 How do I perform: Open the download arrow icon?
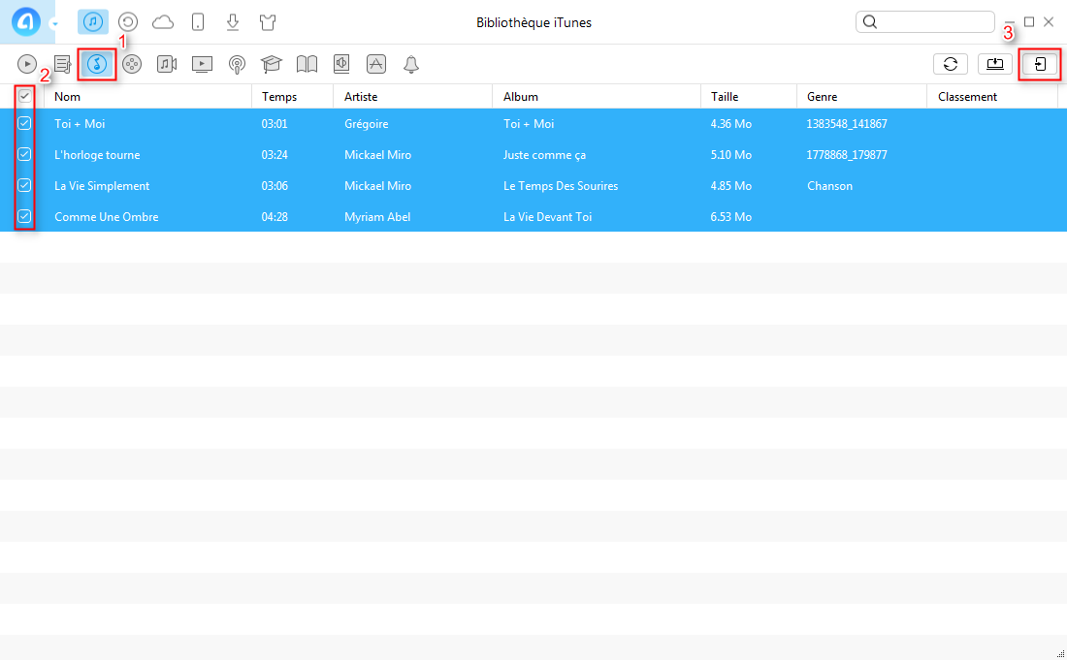[x=233, y=22]
